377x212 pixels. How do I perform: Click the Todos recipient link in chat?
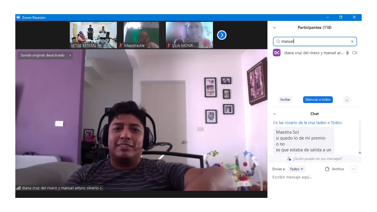point(336,122)
